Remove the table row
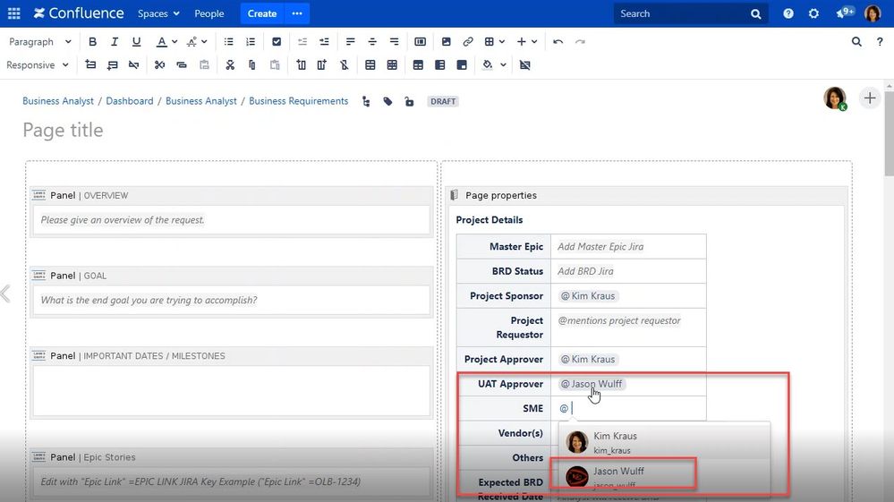The image size is (894, 502). [134, 65]
